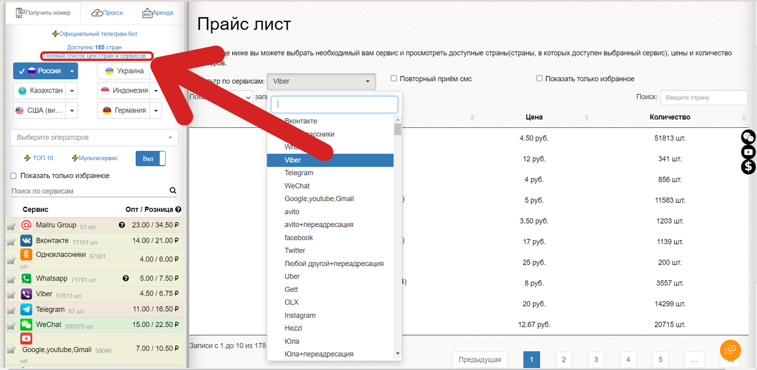Click the Whatsapp green phone icon
The height and width of the screenshot is (370, 757).
(26, 278)
